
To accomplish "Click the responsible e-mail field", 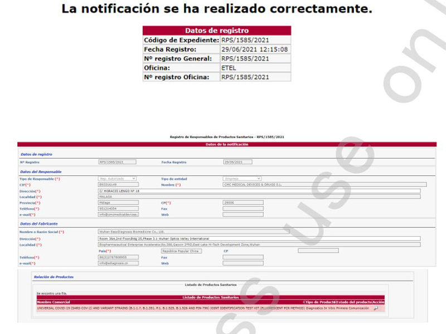I will (x=118, y=214).
